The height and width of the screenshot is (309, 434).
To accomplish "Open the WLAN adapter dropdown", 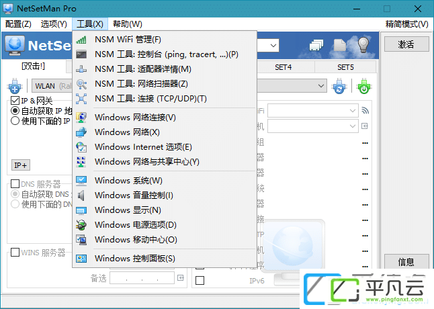I will click(320, 86).
